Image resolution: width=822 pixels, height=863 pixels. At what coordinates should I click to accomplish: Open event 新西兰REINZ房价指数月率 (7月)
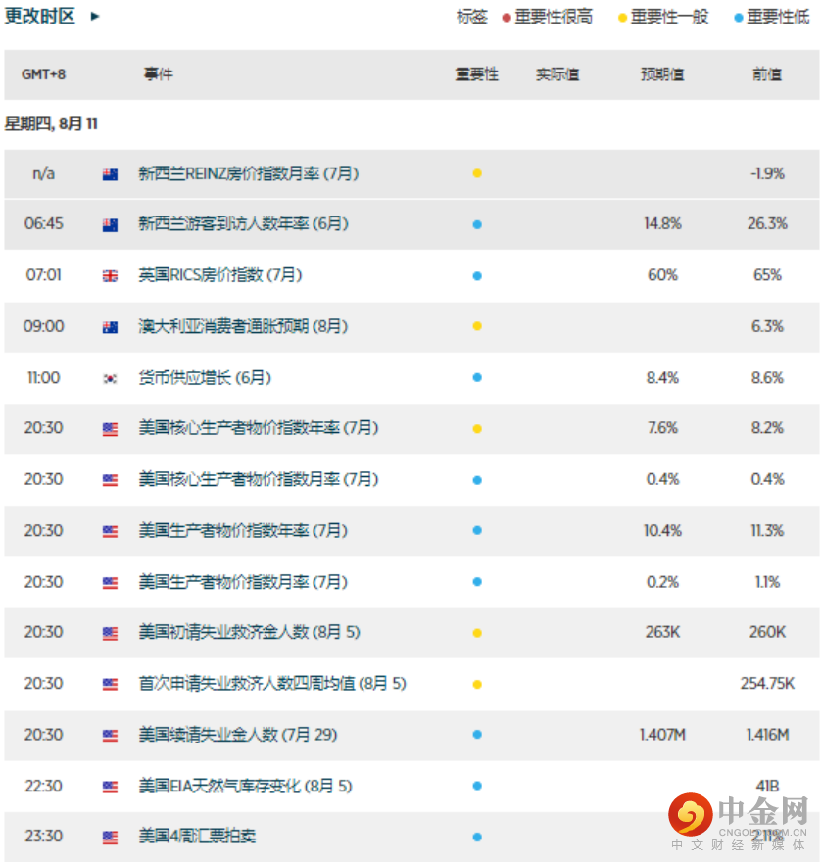[x=248, y=174]
